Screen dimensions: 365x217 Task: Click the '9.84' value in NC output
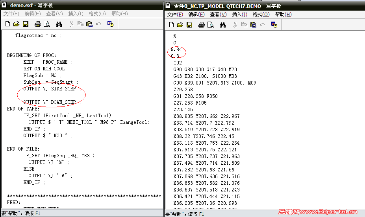176,49
